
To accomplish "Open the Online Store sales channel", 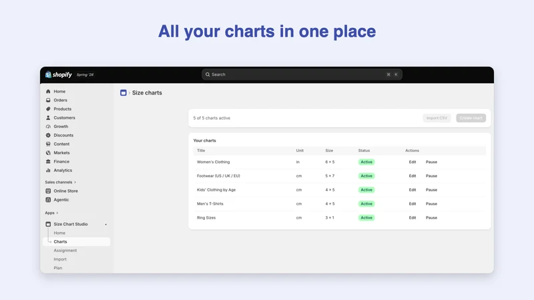I will pyautogui.click(x=65, y=191).
